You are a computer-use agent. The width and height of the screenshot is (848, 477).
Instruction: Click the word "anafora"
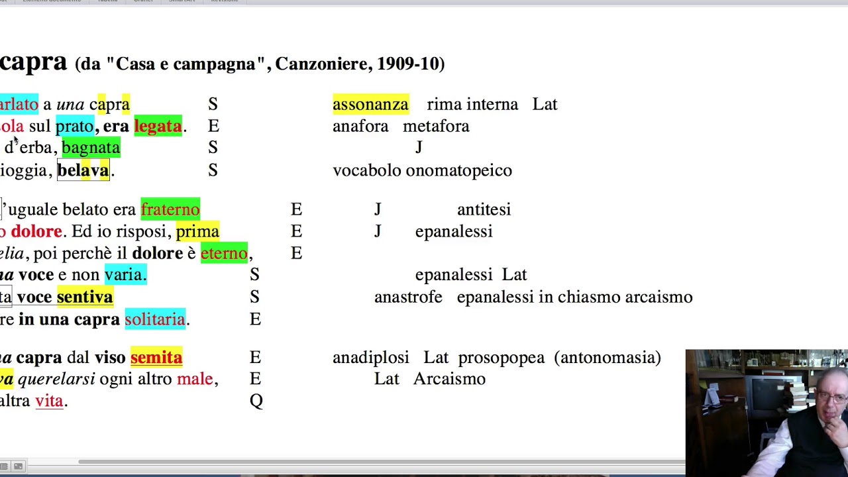360,126
